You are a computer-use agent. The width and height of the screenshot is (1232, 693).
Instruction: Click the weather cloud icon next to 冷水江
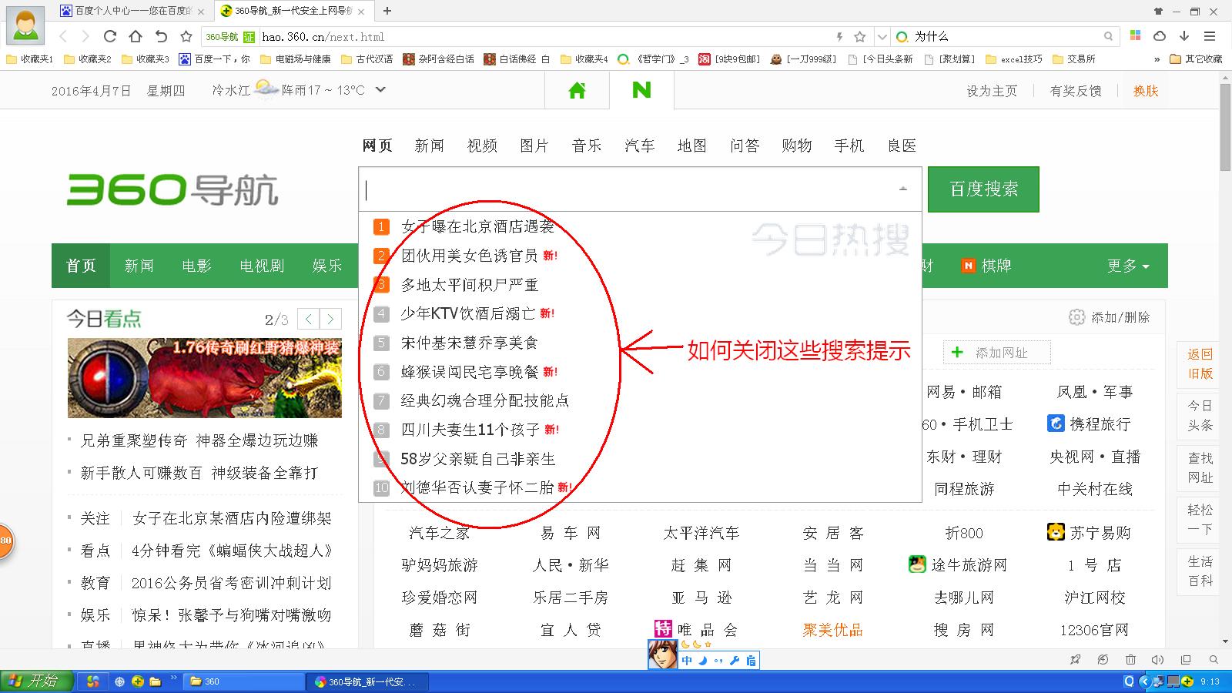266,89
